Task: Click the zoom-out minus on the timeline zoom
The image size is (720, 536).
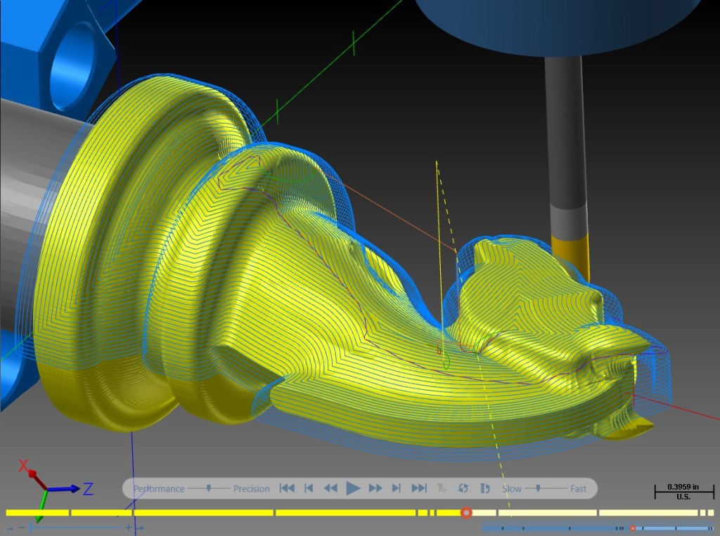Action: point(22,528)
